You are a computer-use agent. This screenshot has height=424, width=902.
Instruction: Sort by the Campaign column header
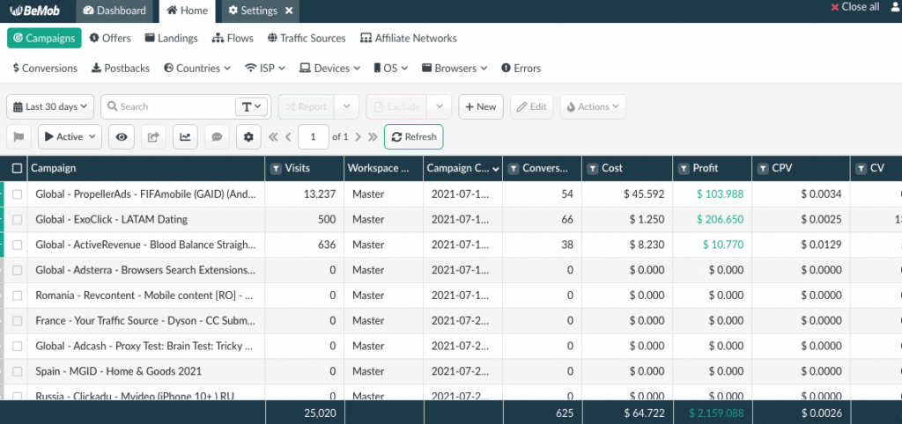coord(53,168)
